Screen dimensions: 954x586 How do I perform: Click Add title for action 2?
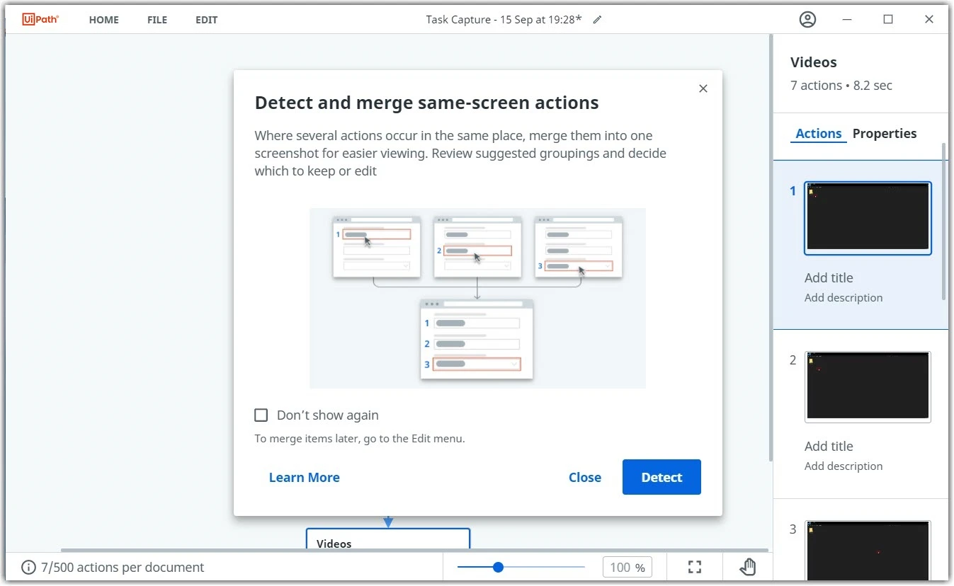coord(829,446)
